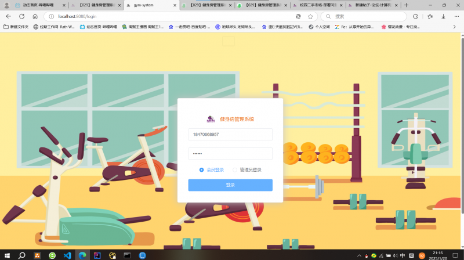464x260 pixels.
Task: Open browser extensions icon
Action: [415, 17]
